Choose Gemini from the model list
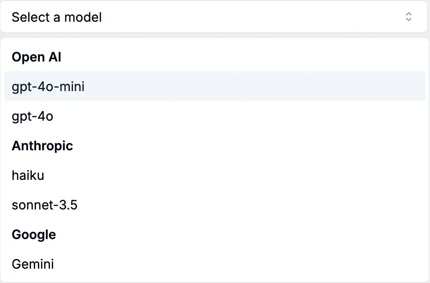430x283 pixels. [33, 264]
